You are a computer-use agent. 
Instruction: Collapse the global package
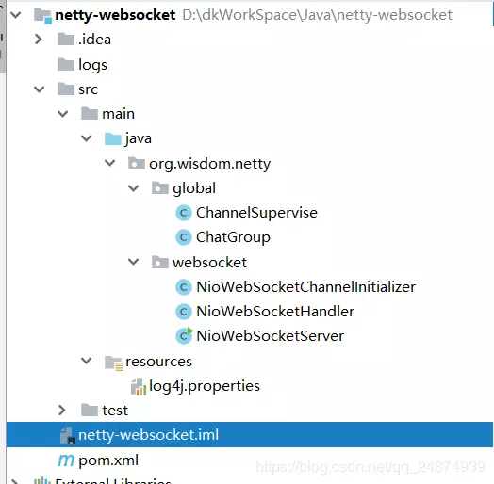pos(134,188)
